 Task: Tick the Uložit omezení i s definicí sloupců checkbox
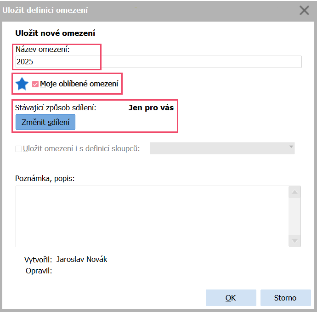[18, 148]
